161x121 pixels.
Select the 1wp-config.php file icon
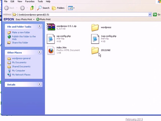(x=95, y=39)
